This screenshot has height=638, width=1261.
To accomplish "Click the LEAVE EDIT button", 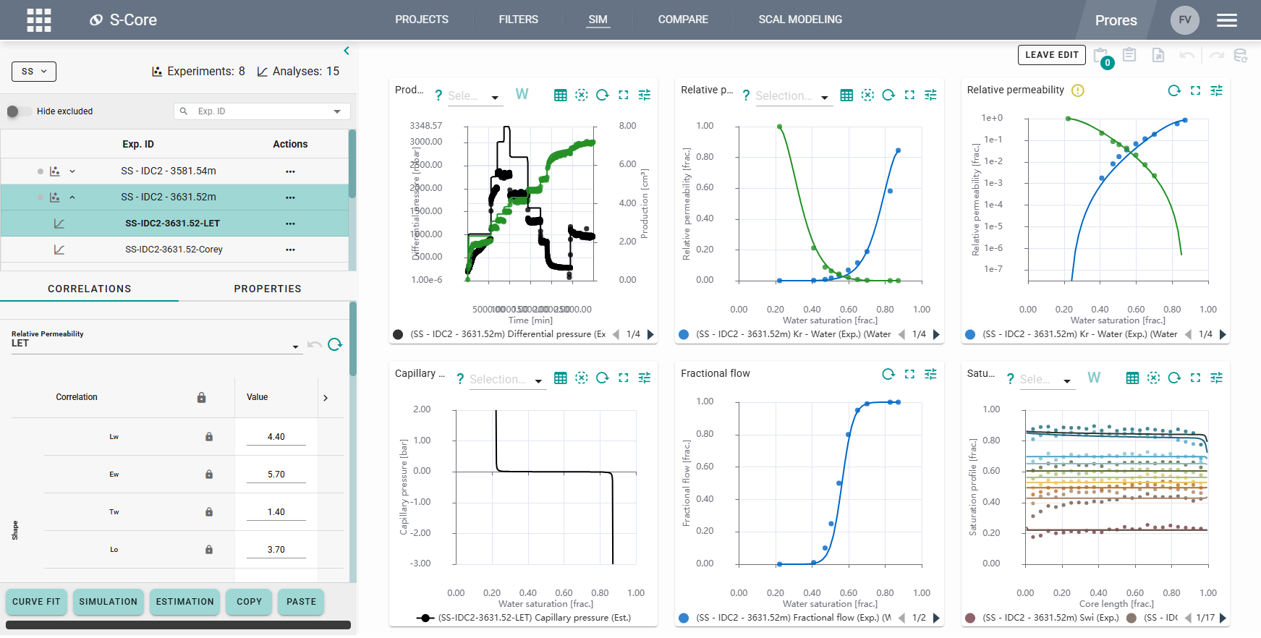I will point(1052,55).
